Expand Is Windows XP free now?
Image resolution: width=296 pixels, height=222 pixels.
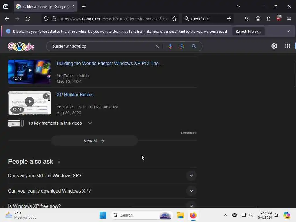click(102, 206)
